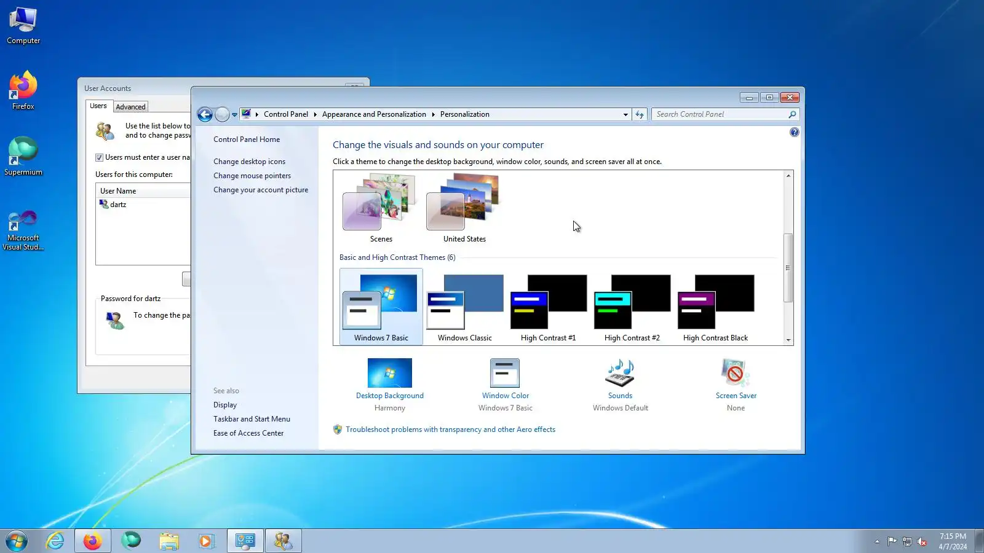
Task: Click Change your account picture link
Action: coord(261,190)
